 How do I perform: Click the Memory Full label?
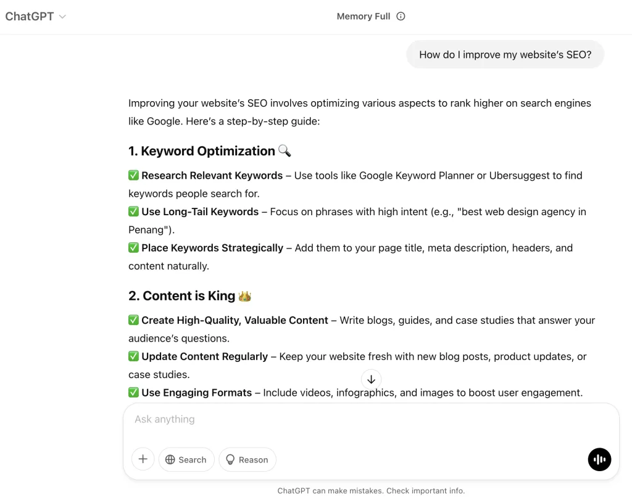[363, 17]
